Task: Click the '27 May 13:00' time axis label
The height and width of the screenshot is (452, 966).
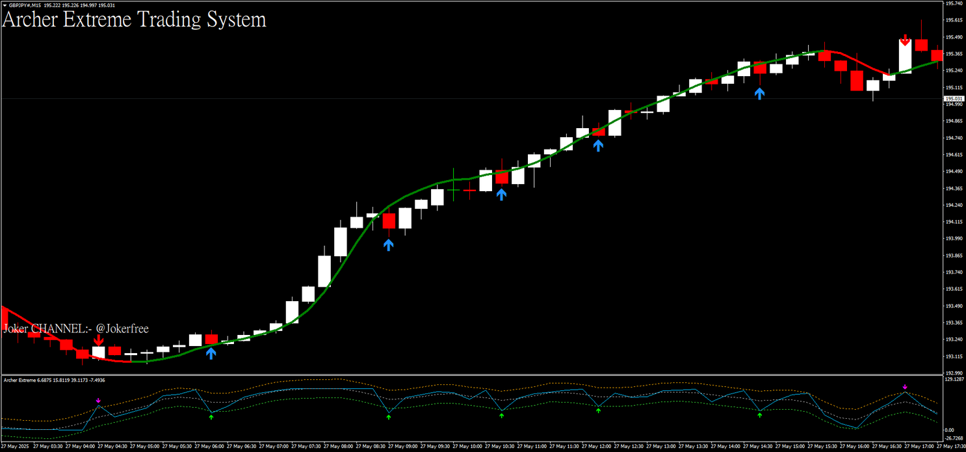Action: click(662, 447)
